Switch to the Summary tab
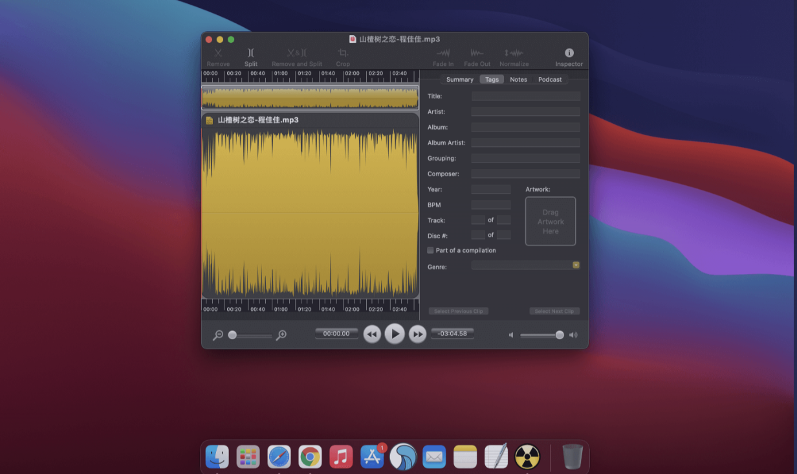The image size is (797, 474). [x=459, y=79]
